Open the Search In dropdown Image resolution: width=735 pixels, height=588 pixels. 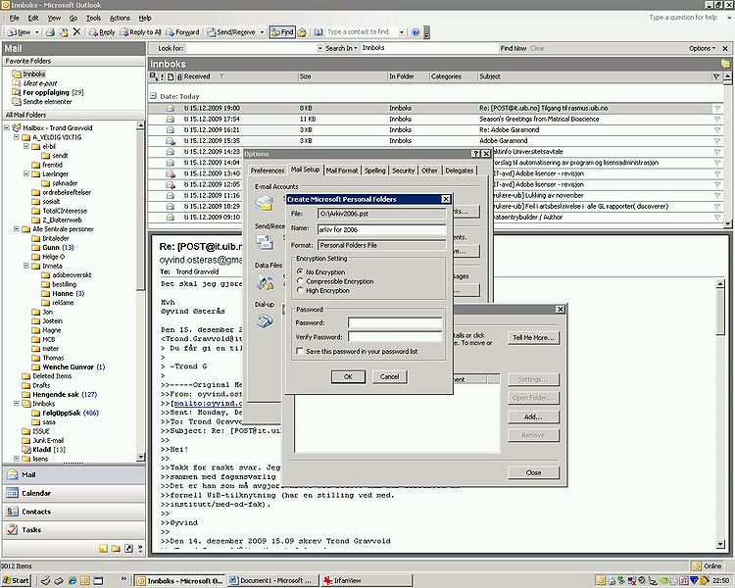tap(340, 47)
